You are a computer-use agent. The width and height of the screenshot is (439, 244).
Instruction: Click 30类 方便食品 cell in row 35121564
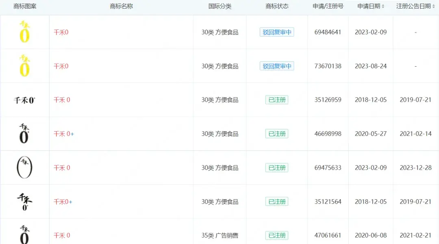click(220, 202)
